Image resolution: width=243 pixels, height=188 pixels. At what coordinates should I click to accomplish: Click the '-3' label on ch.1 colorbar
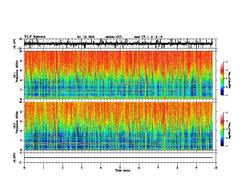[x=226, y=62]
